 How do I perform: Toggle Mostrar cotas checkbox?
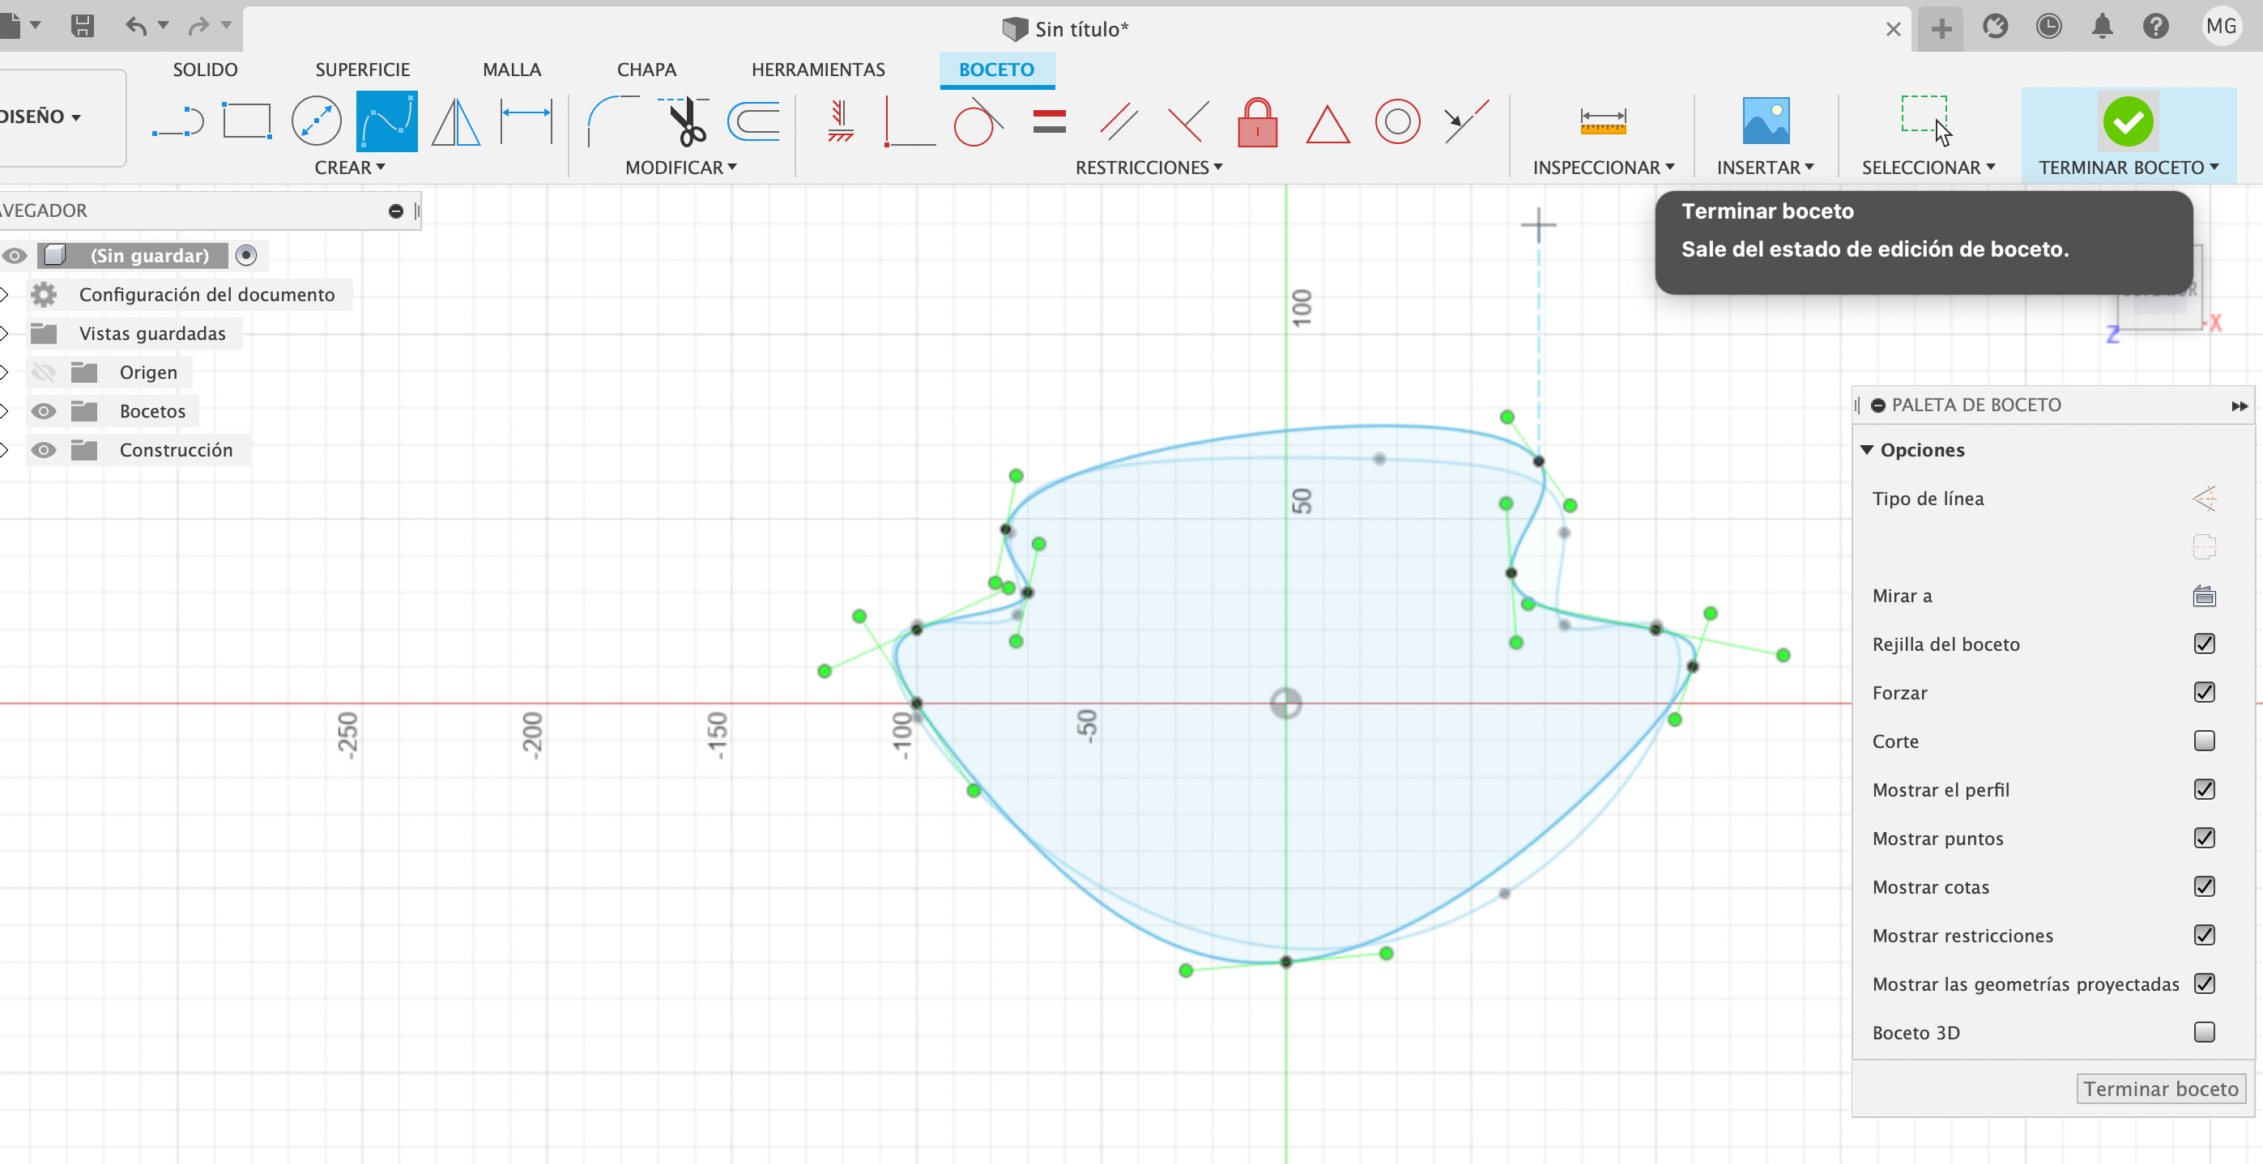[2204, 886]
